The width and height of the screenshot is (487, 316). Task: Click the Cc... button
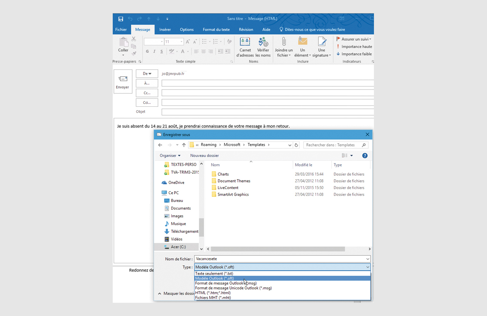pyautogui.click(x=147, y=93)
